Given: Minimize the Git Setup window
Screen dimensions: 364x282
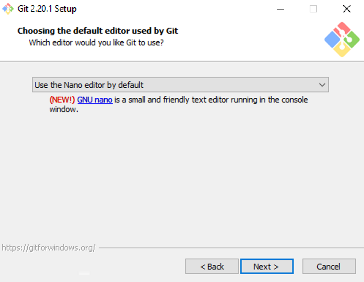Looking at the screenshot, I should [280, 9].
